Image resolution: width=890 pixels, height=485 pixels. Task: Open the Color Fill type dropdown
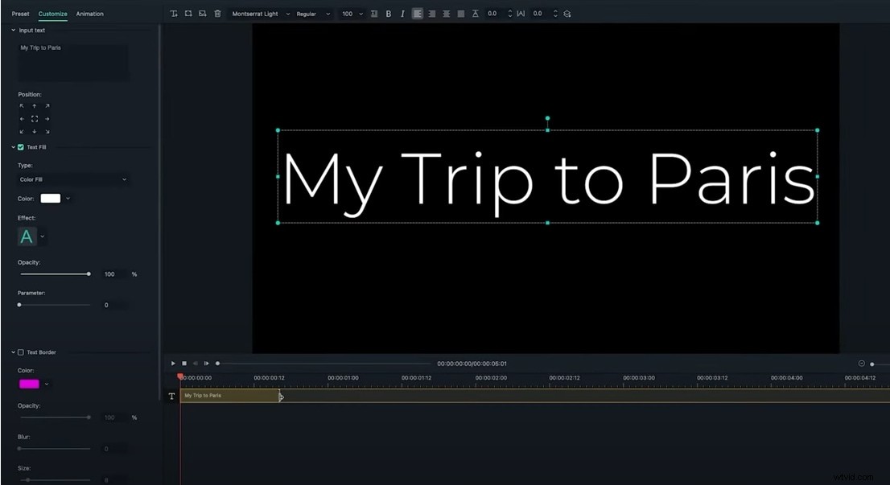[x=72, y=179]
